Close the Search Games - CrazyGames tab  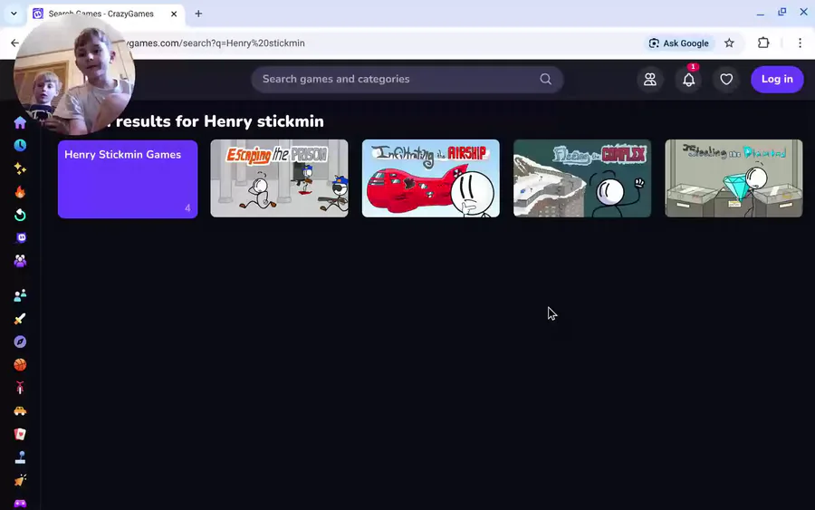(x=174, y=14)
